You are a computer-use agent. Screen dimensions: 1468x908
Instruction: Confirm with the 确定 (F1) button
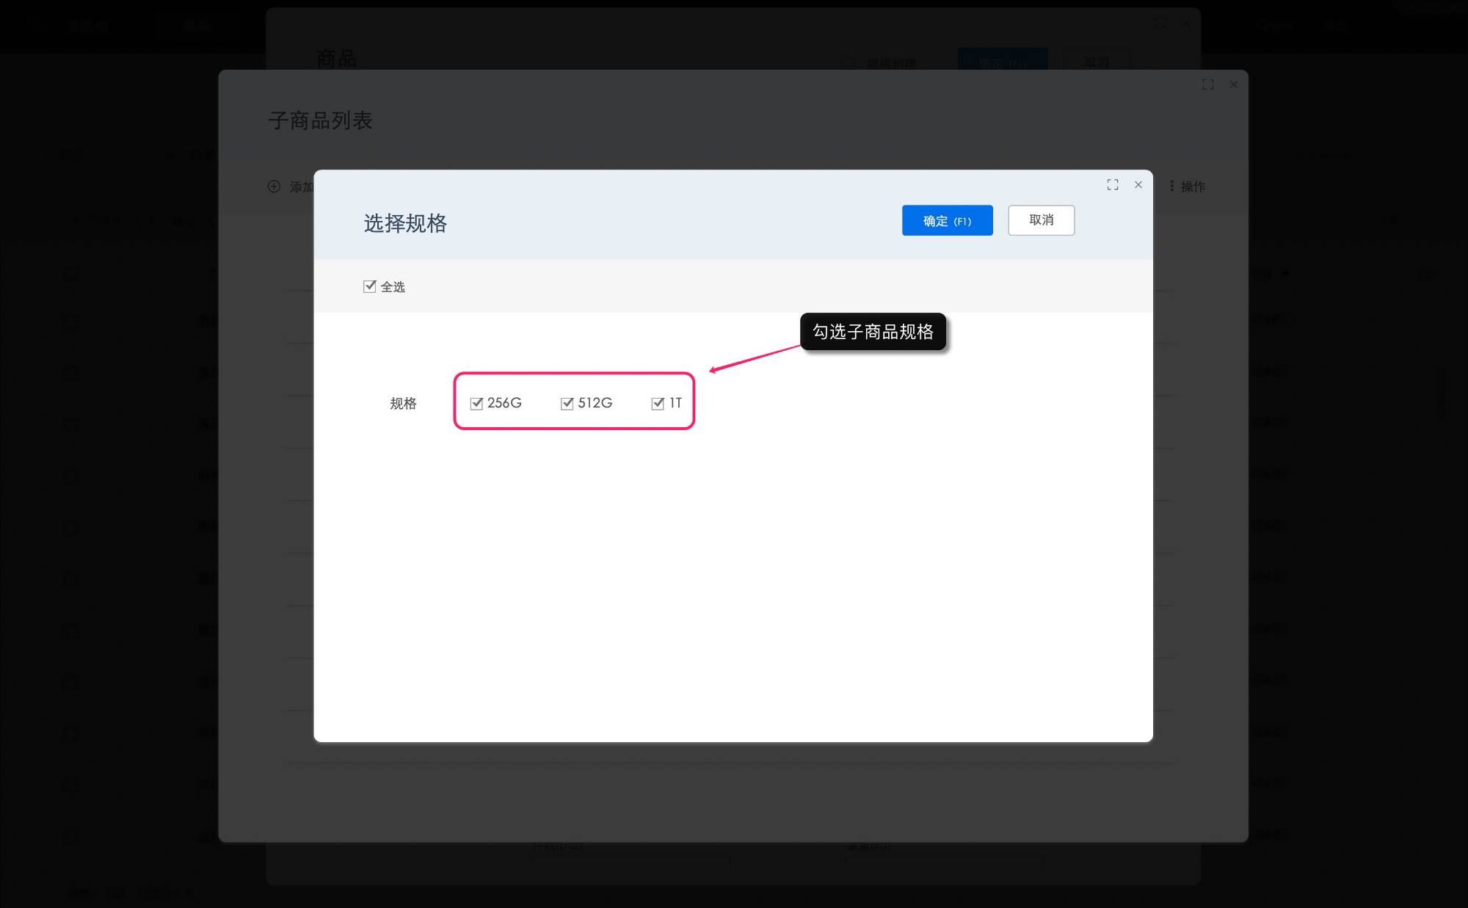coord(947,220)
